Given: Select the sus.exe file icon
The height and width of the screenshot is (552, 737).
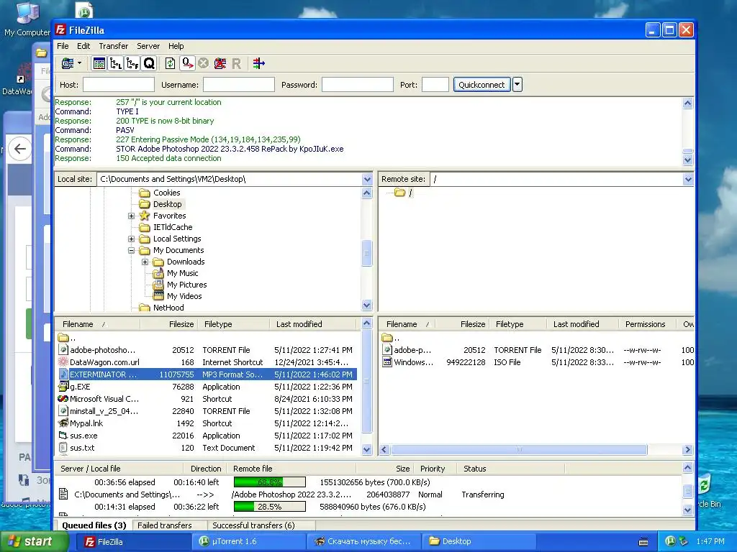Looking at the screenshot, I should pyautogui.click(x=63, y=436).
